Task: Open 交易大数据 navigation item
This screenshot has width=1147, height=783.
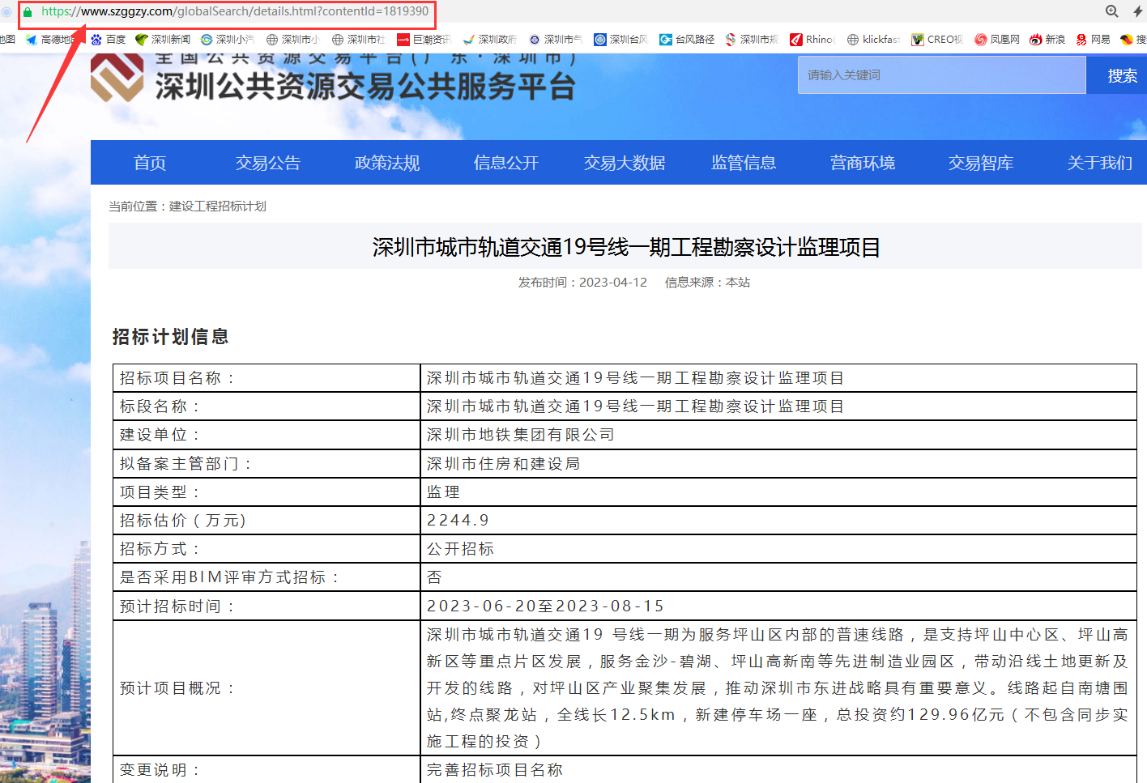Action: pyautogui.click(x=625, y=163)
